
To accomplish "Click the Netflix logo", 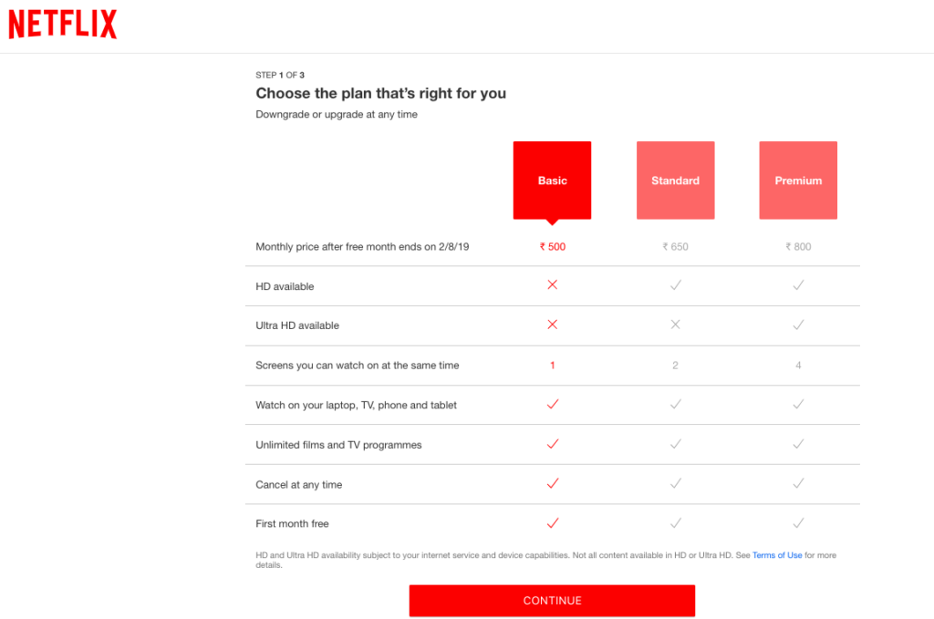I will click(x=61, y=24).
